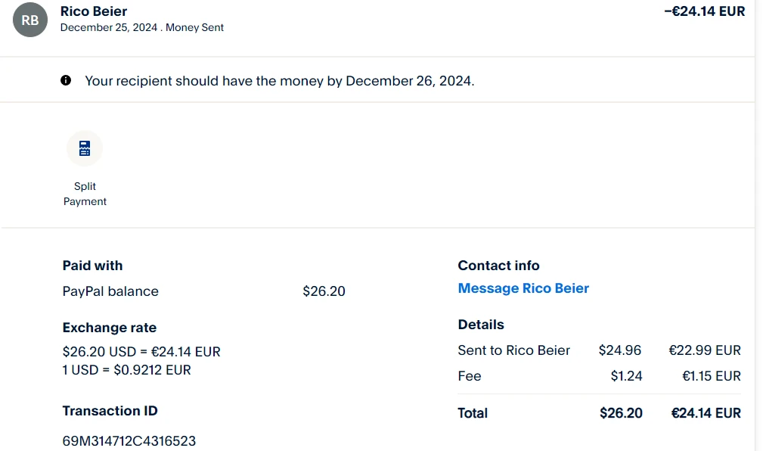Click the recipient delivery date notice text
This screenshot has height=451, width=766.
click(x=280, y=81)
